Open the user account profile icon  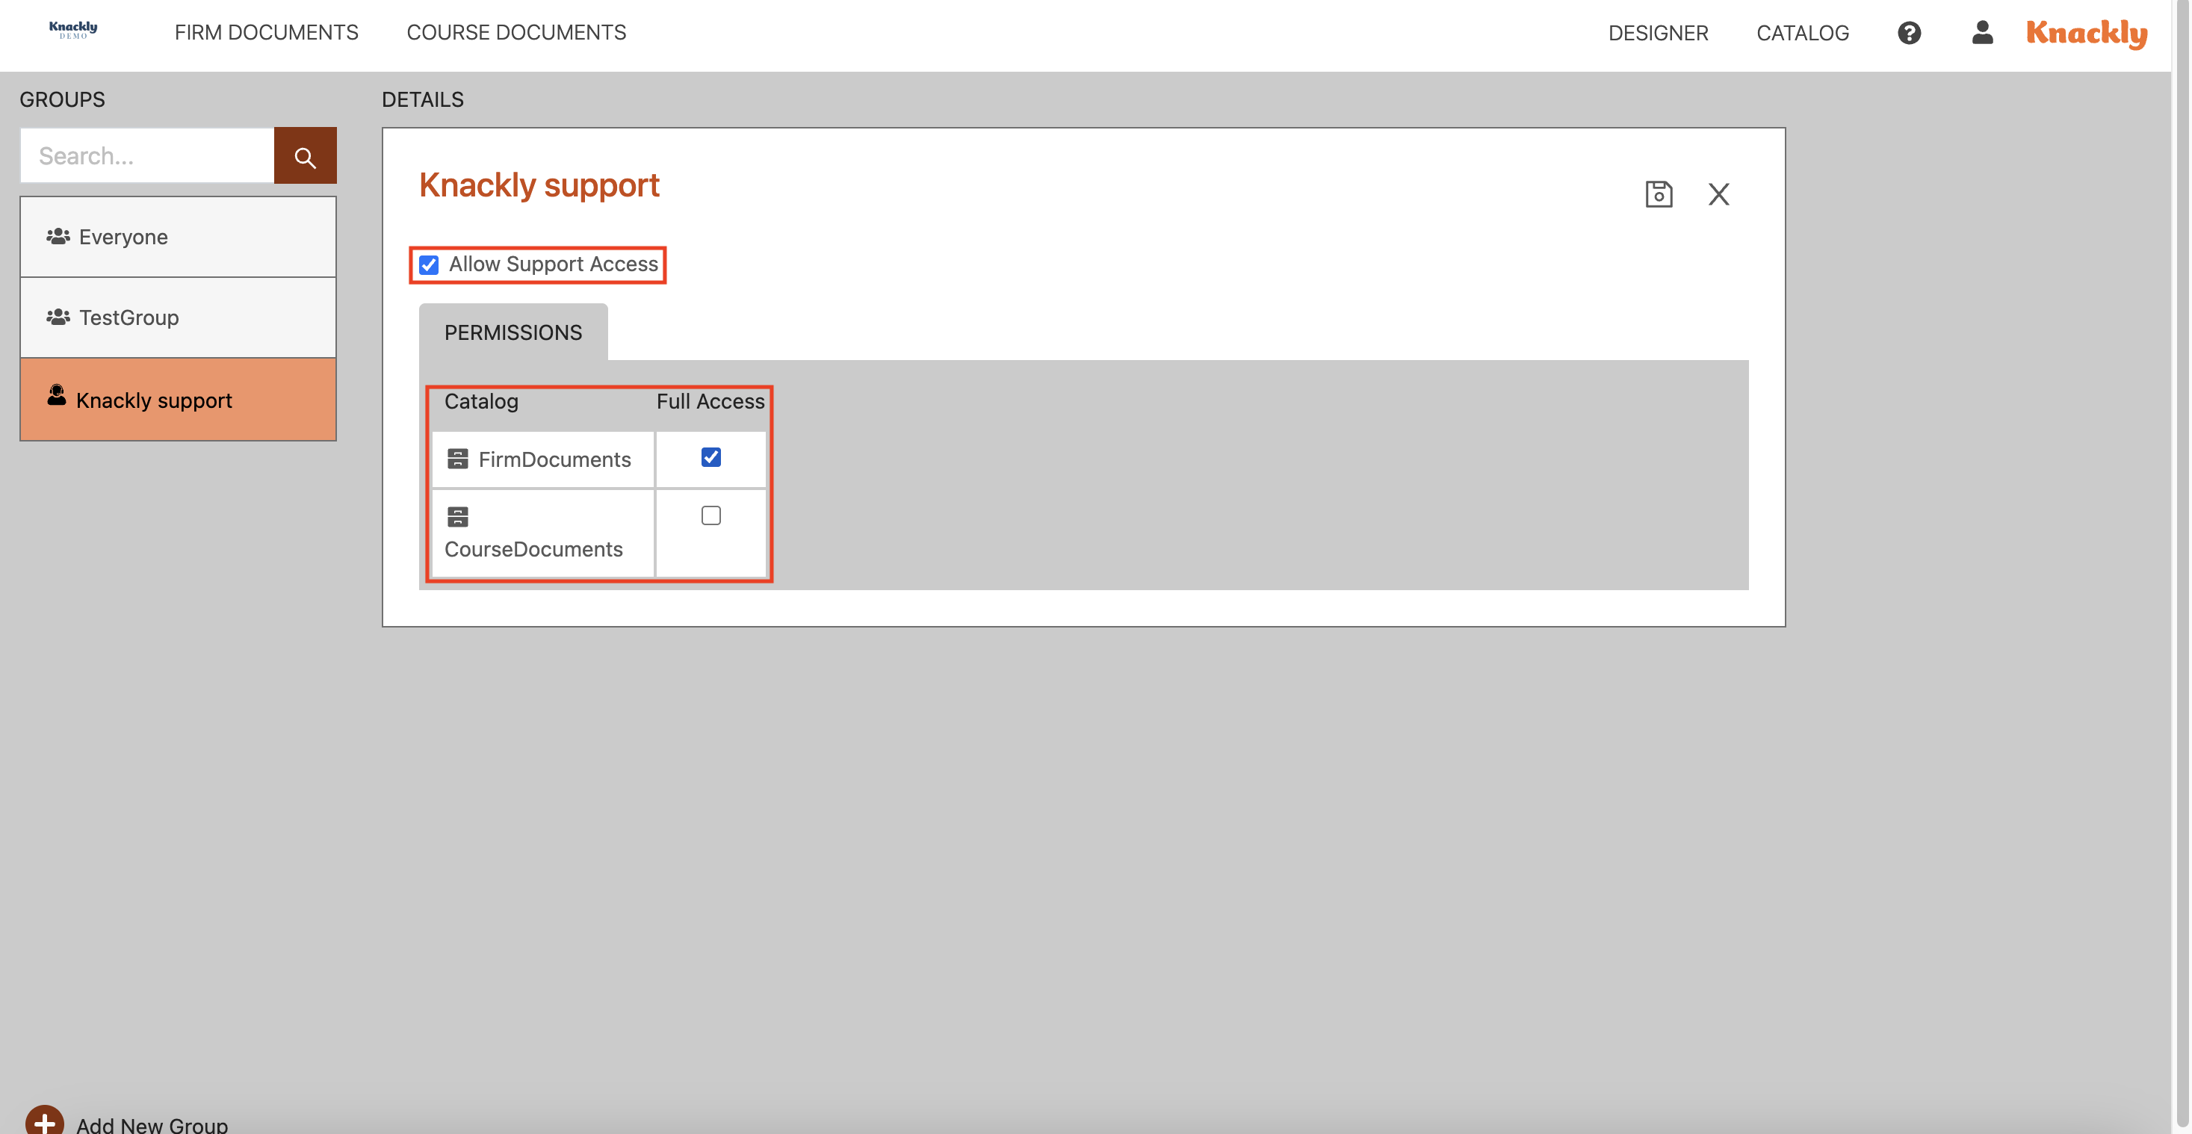1982,32
